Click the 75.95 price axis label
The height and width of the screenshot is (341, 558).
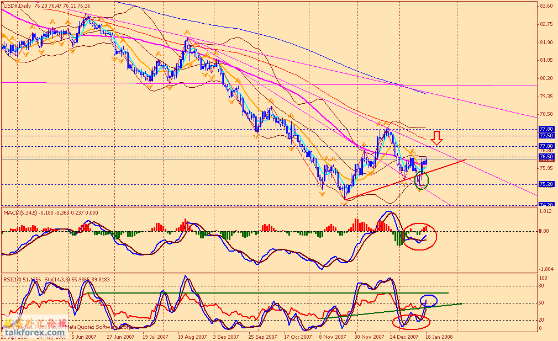tap(546, 168)
